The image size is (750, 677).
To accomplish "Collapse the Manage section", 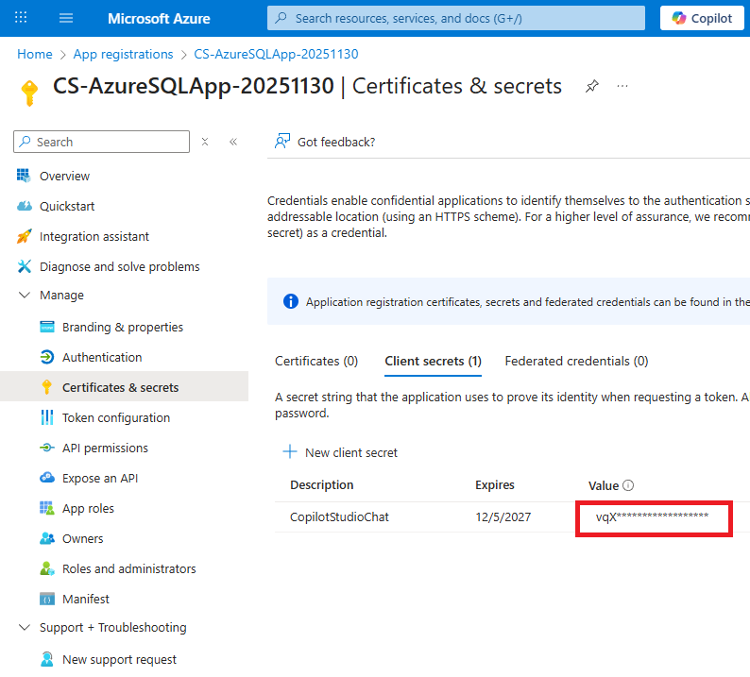I will 24,296.
